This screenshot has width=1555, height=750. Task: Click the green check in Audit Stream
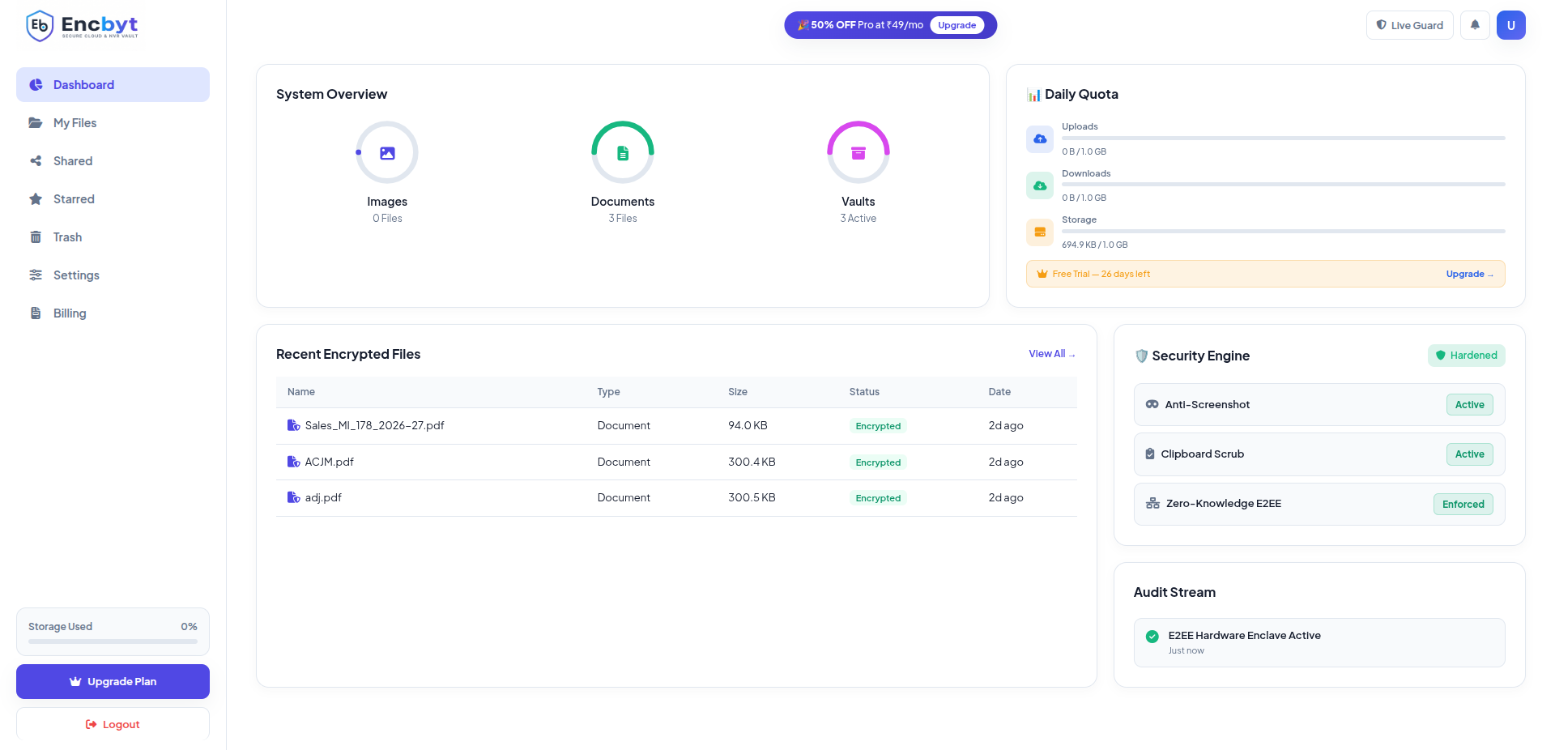(x=1152, y=637)
